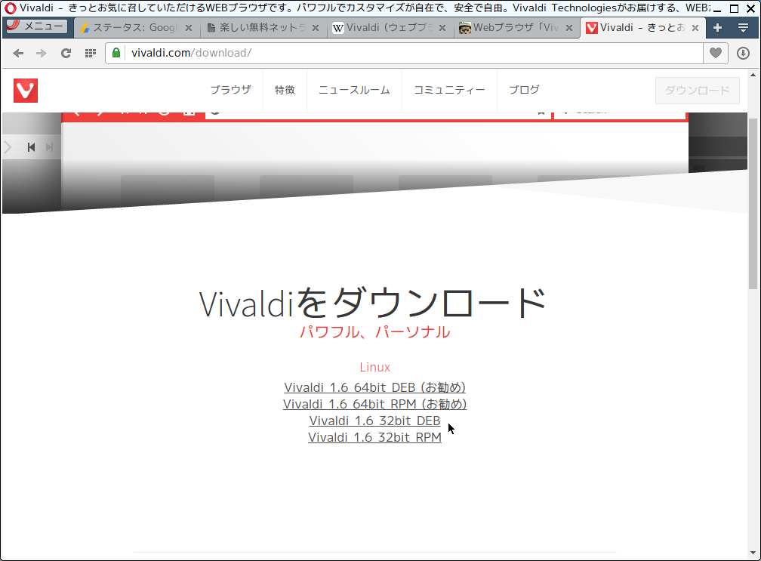Open the Speed Dial grid icon
The image size is (761, 561).
(91, 54)
